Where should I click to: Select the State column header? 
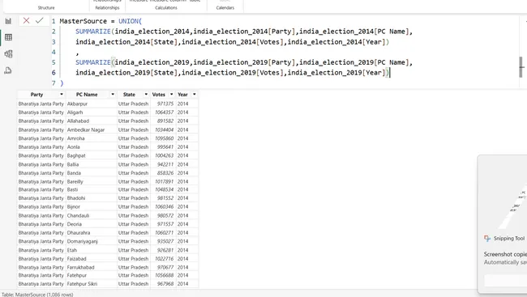click(x=129, y=95)
